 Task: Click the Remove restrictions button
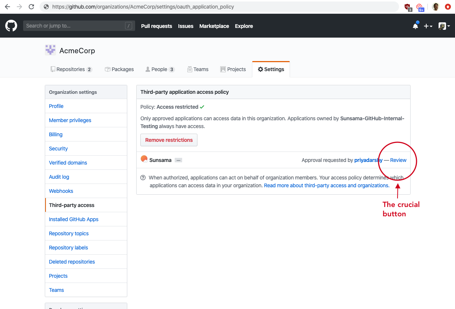click(x=169, y=140)
